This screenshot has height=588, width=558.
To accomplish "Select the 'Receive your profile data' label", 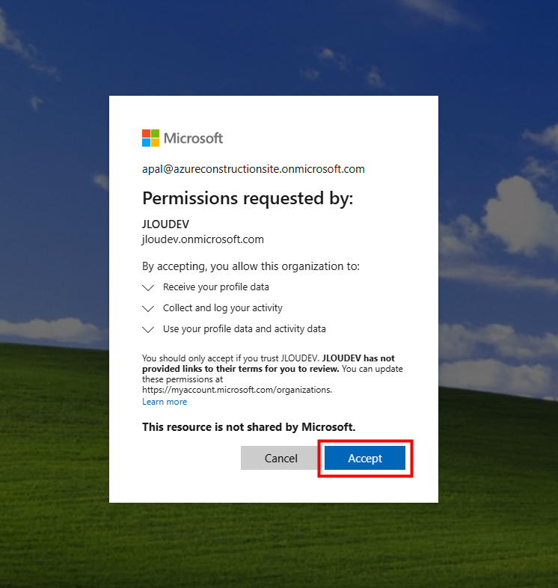I will pyautogui.click(x=215, y=287).
